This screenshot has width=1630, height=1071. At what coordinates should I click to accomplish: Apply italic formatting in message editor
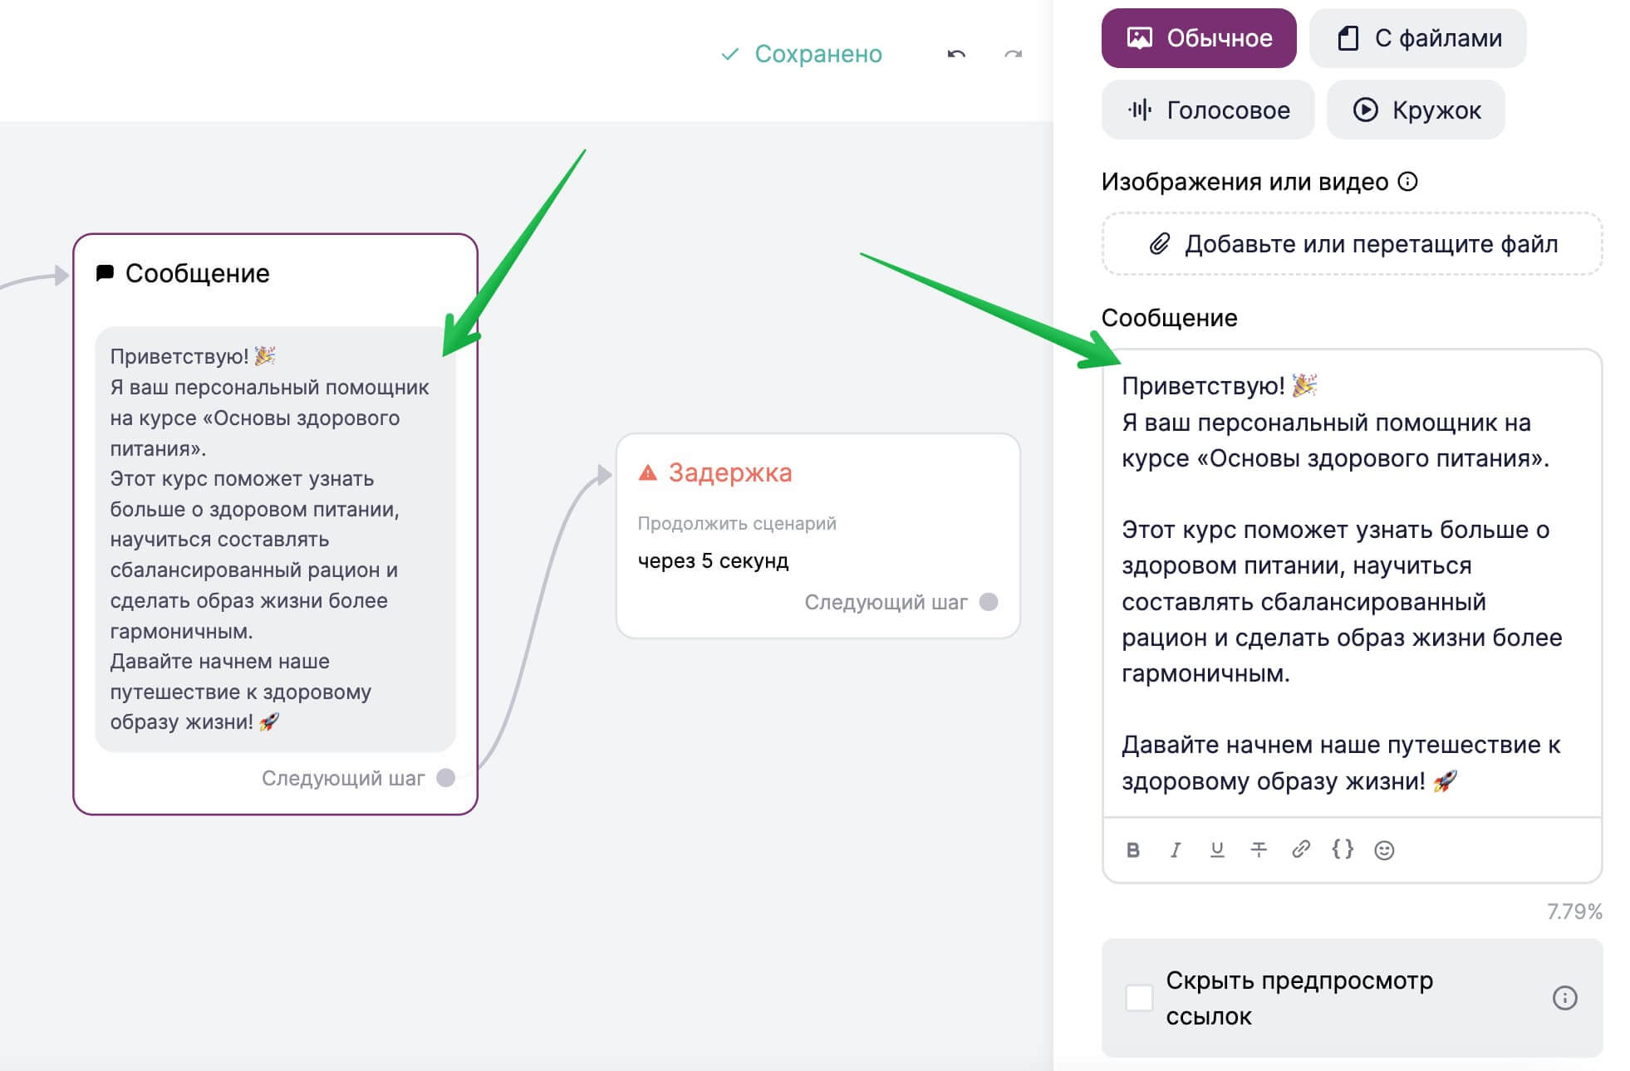point(1175,849)
